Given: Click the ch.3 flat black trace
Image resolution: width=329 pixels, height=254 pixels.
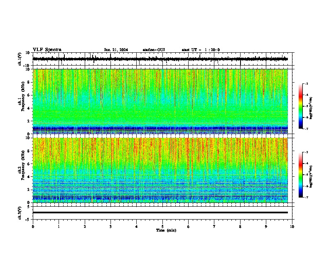Looking at the screenshot, I should [160, 212].
